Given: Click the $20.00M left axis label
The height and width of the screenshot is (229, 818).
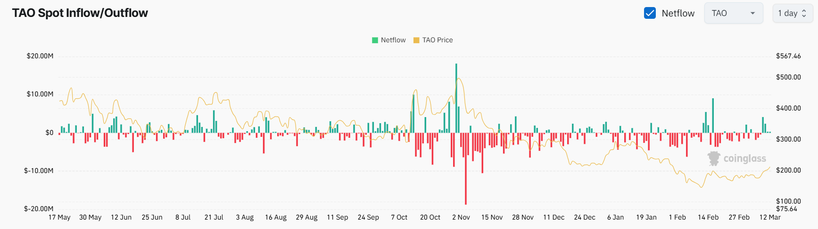Looking at the screenshot, I should [x=40, y=56].
